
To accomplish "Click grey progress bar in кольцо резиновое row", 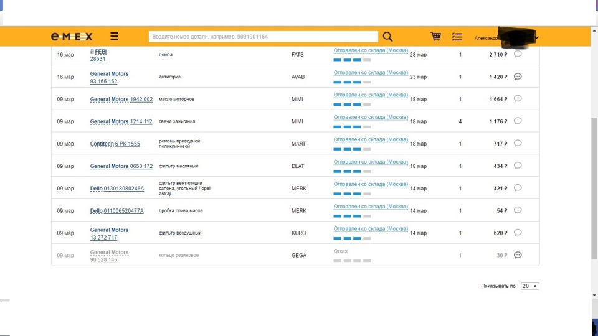I will click(x=352, y=261).
